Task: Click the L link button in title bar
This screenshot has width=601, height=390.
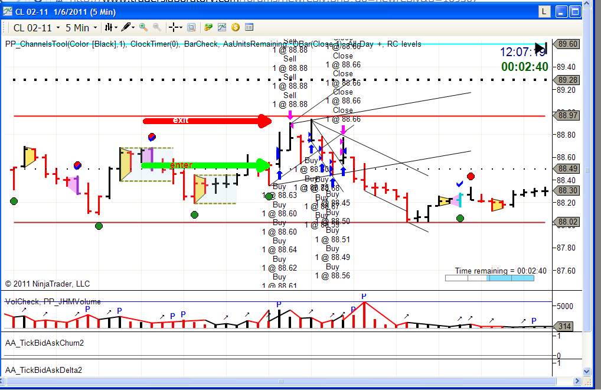Action: coord(544,12)
